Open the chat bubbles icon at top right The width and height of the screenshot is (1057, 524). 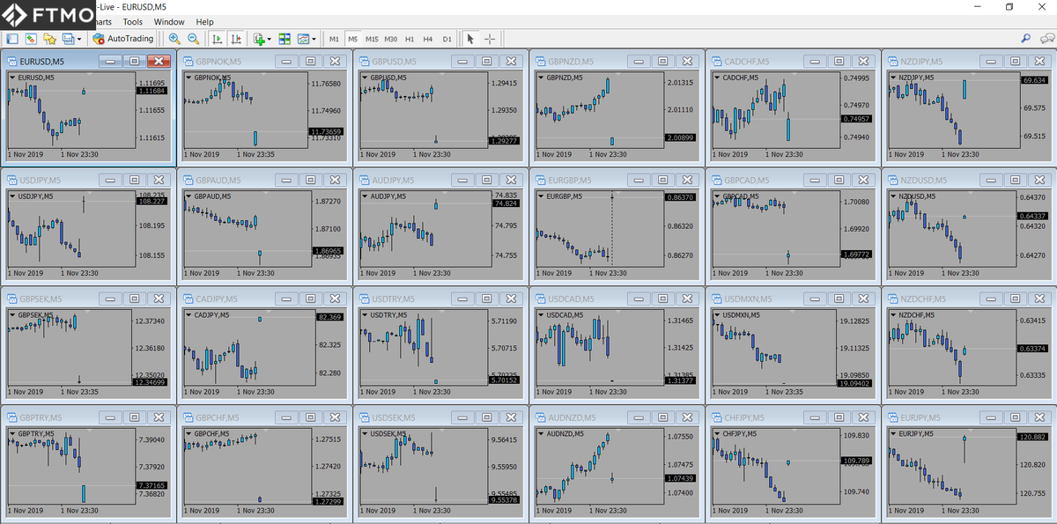pyautogui.click(x=1046, y=39)
